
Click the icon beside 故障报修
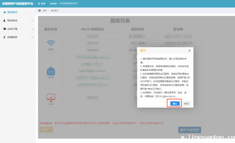pyautogui.click(x=4, y=37)
